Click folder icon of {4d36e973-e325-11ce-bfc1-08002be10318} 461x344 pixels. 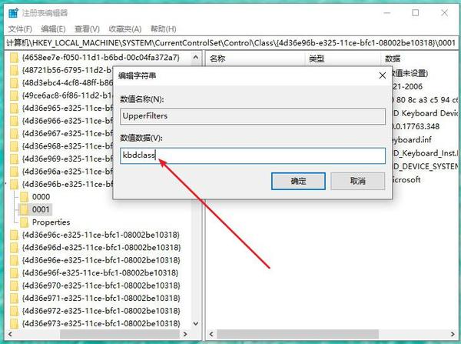14,323
